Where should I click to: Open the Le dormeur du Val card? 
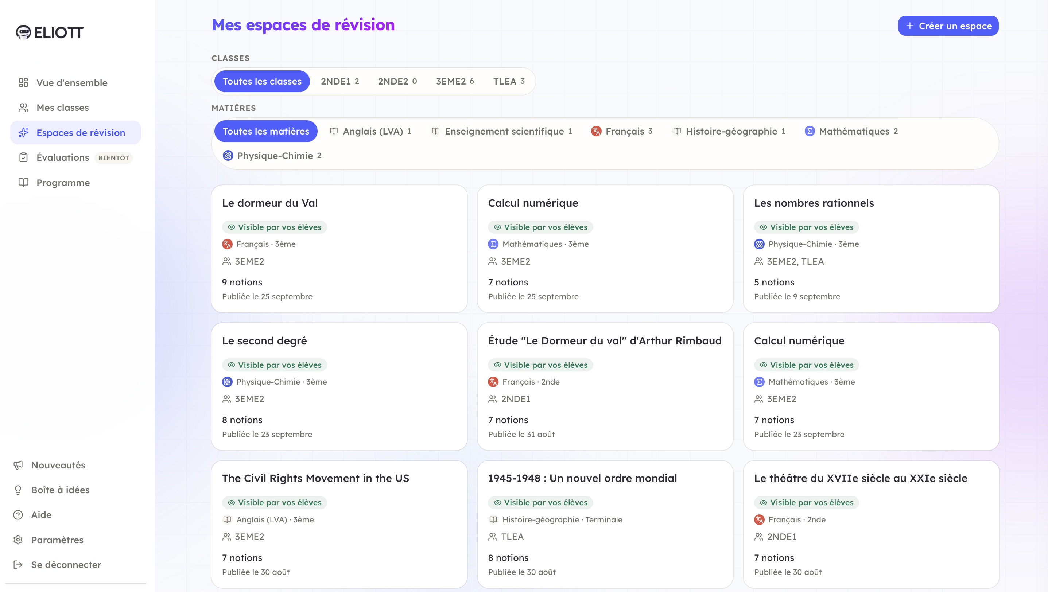[339, 249]
